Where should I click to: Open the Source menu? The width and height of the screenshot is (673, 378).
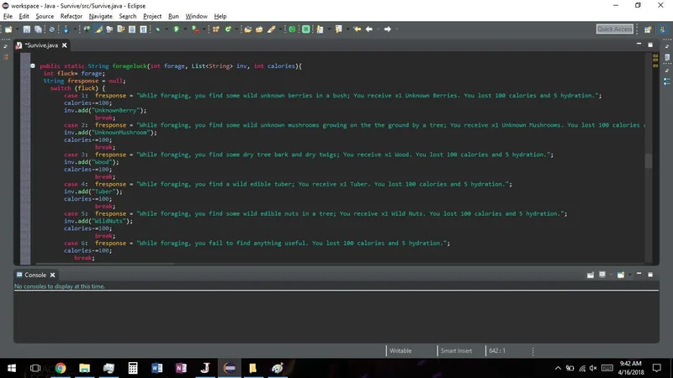tap(45, 16)
